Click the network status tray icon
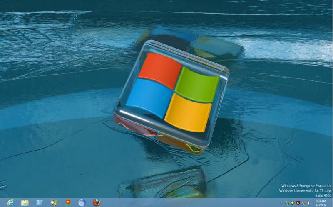 click(x=304, y=203)
